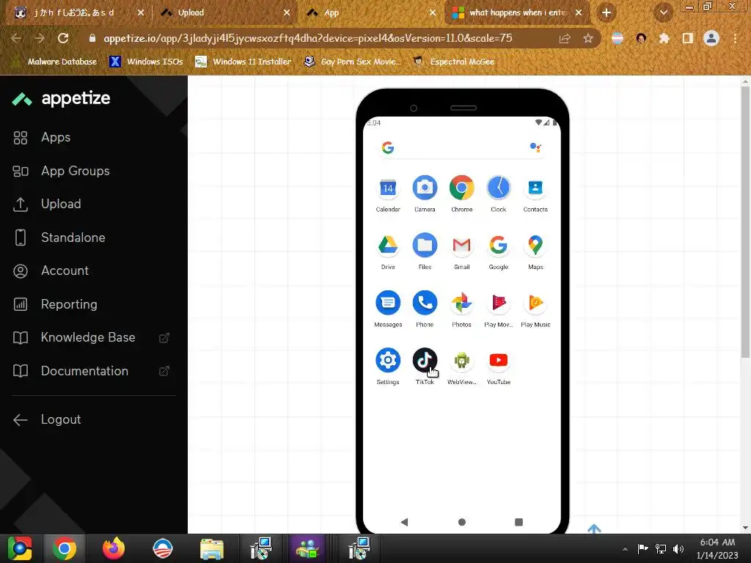Viewport: 751px width, 563px height.
Task: Switch to the App browser tab
Action: pos(370,13)
